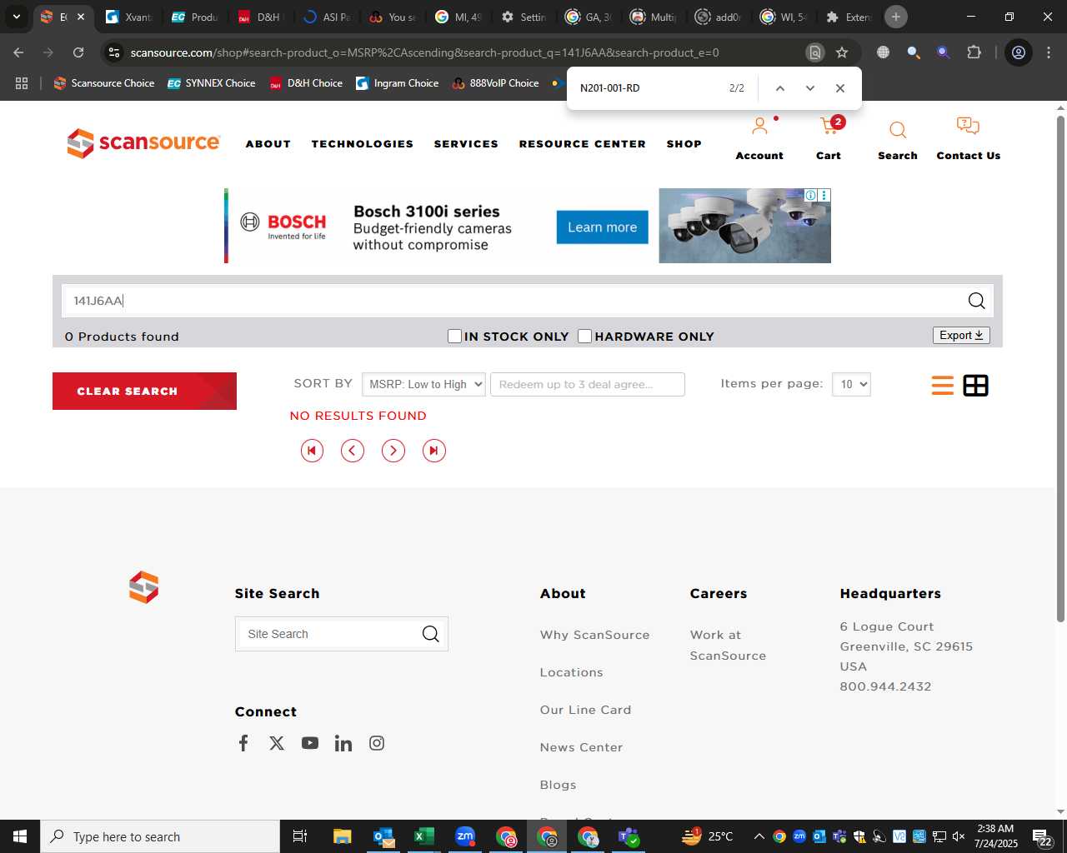Click Learn more on Bosch ad
Image resolution: width=1067 pixels, height=853 pixels.
pyautogui.click(x=602, y=227)
